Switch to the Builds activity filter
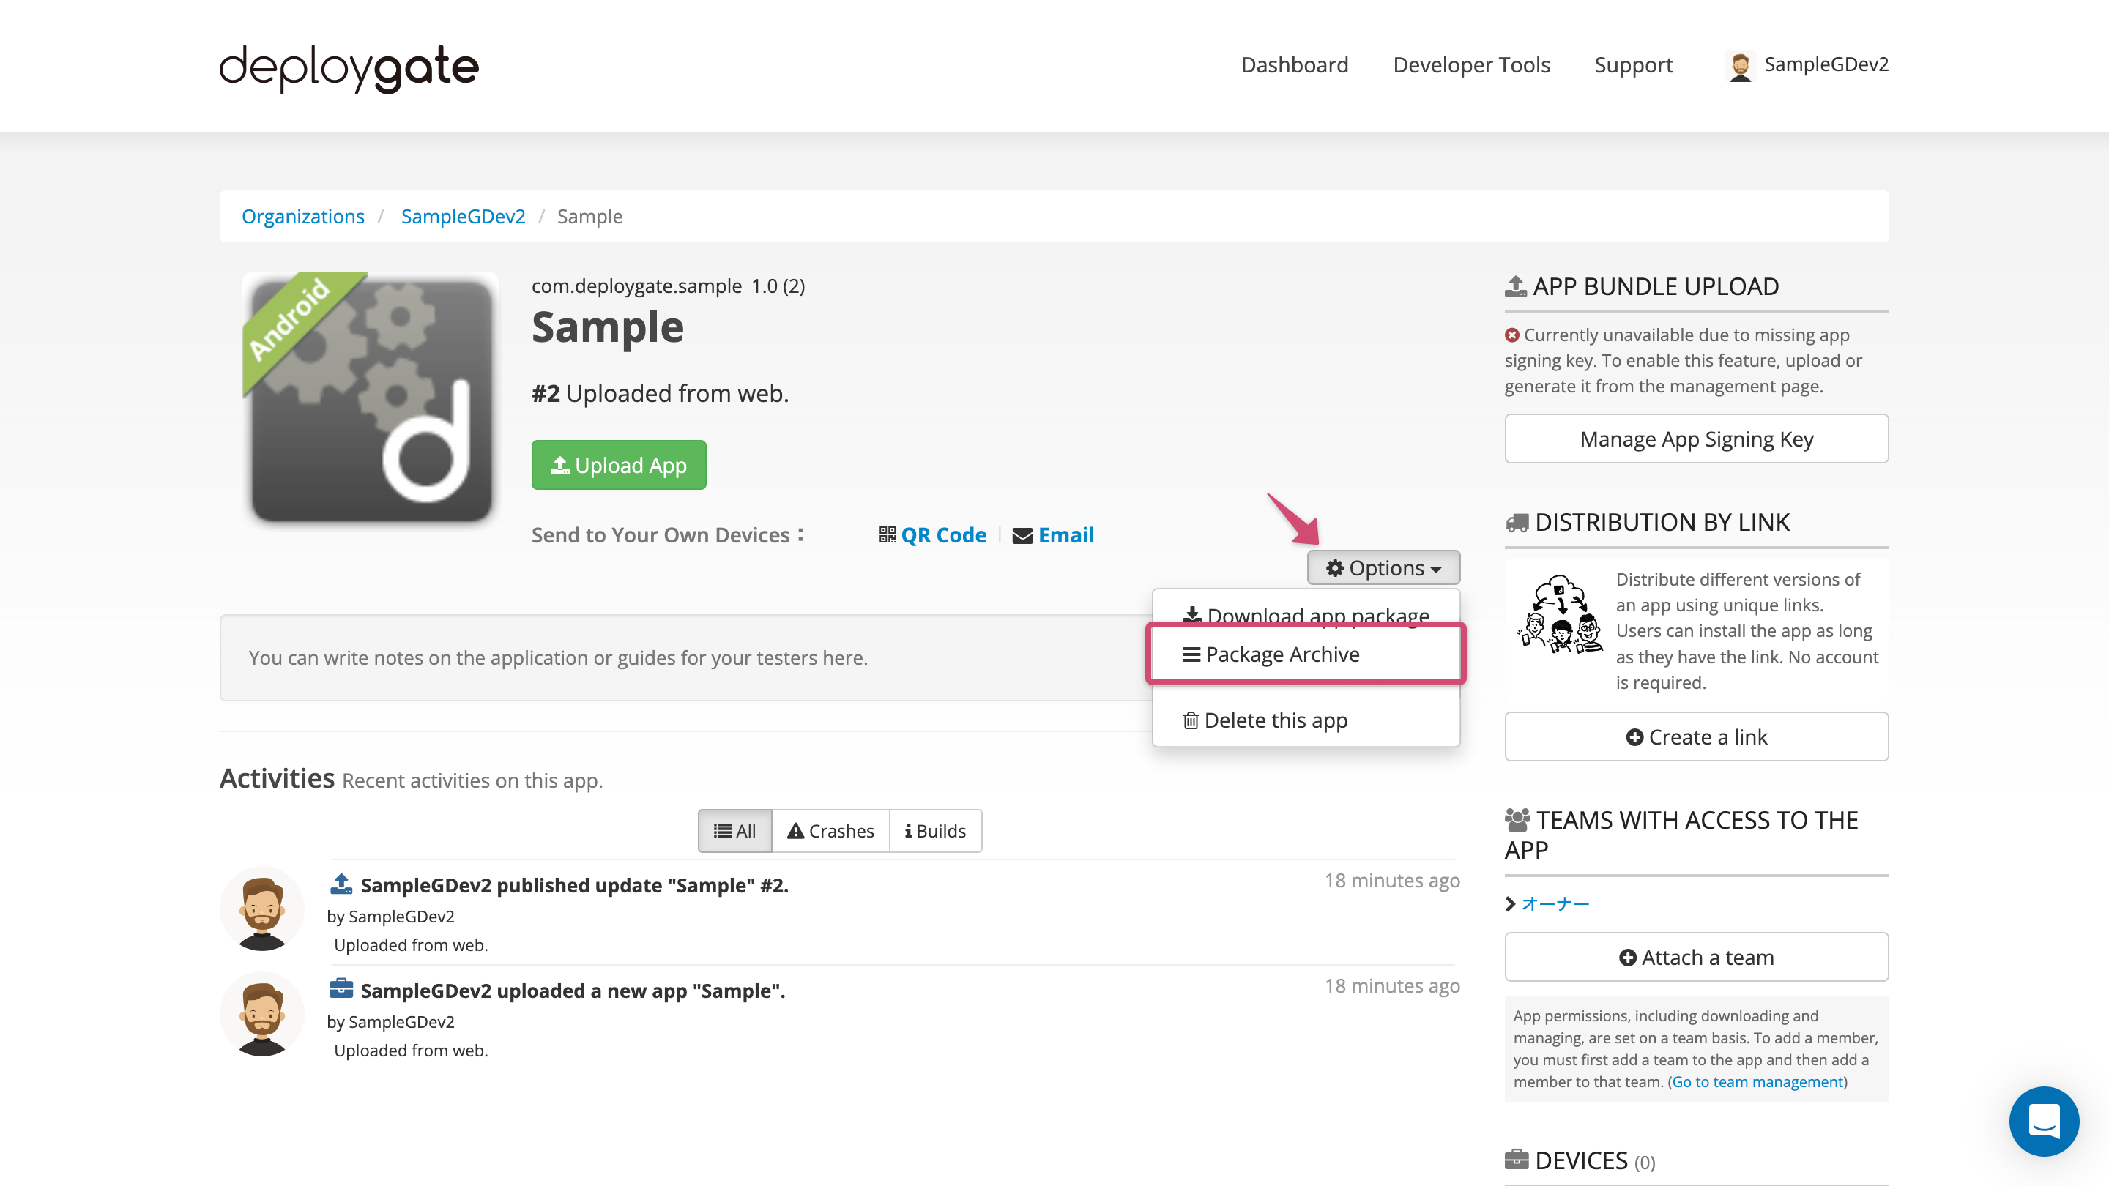Screen dimensions: 2109x1186 coord(935,830)
